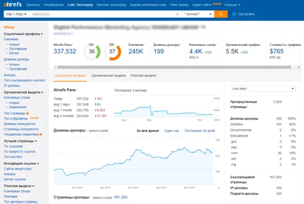
Task: Click the Educational count 1
Action: coord(280,136)
